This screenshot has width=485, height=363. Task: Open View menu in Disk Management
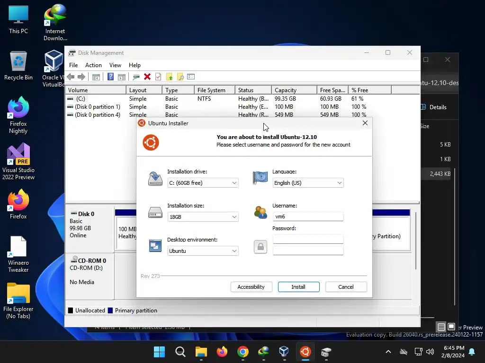[x=115, y=65]
